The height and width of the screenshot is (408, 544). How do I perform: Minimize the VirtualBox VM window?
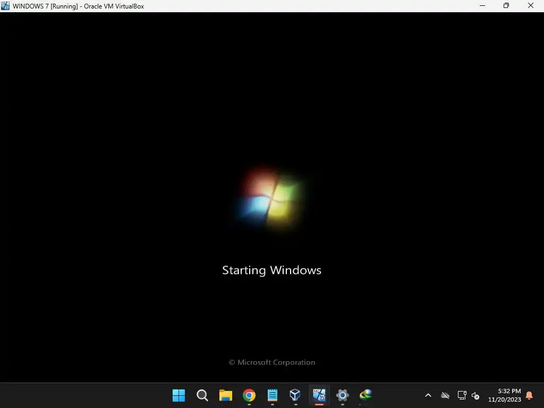(482, 5)
